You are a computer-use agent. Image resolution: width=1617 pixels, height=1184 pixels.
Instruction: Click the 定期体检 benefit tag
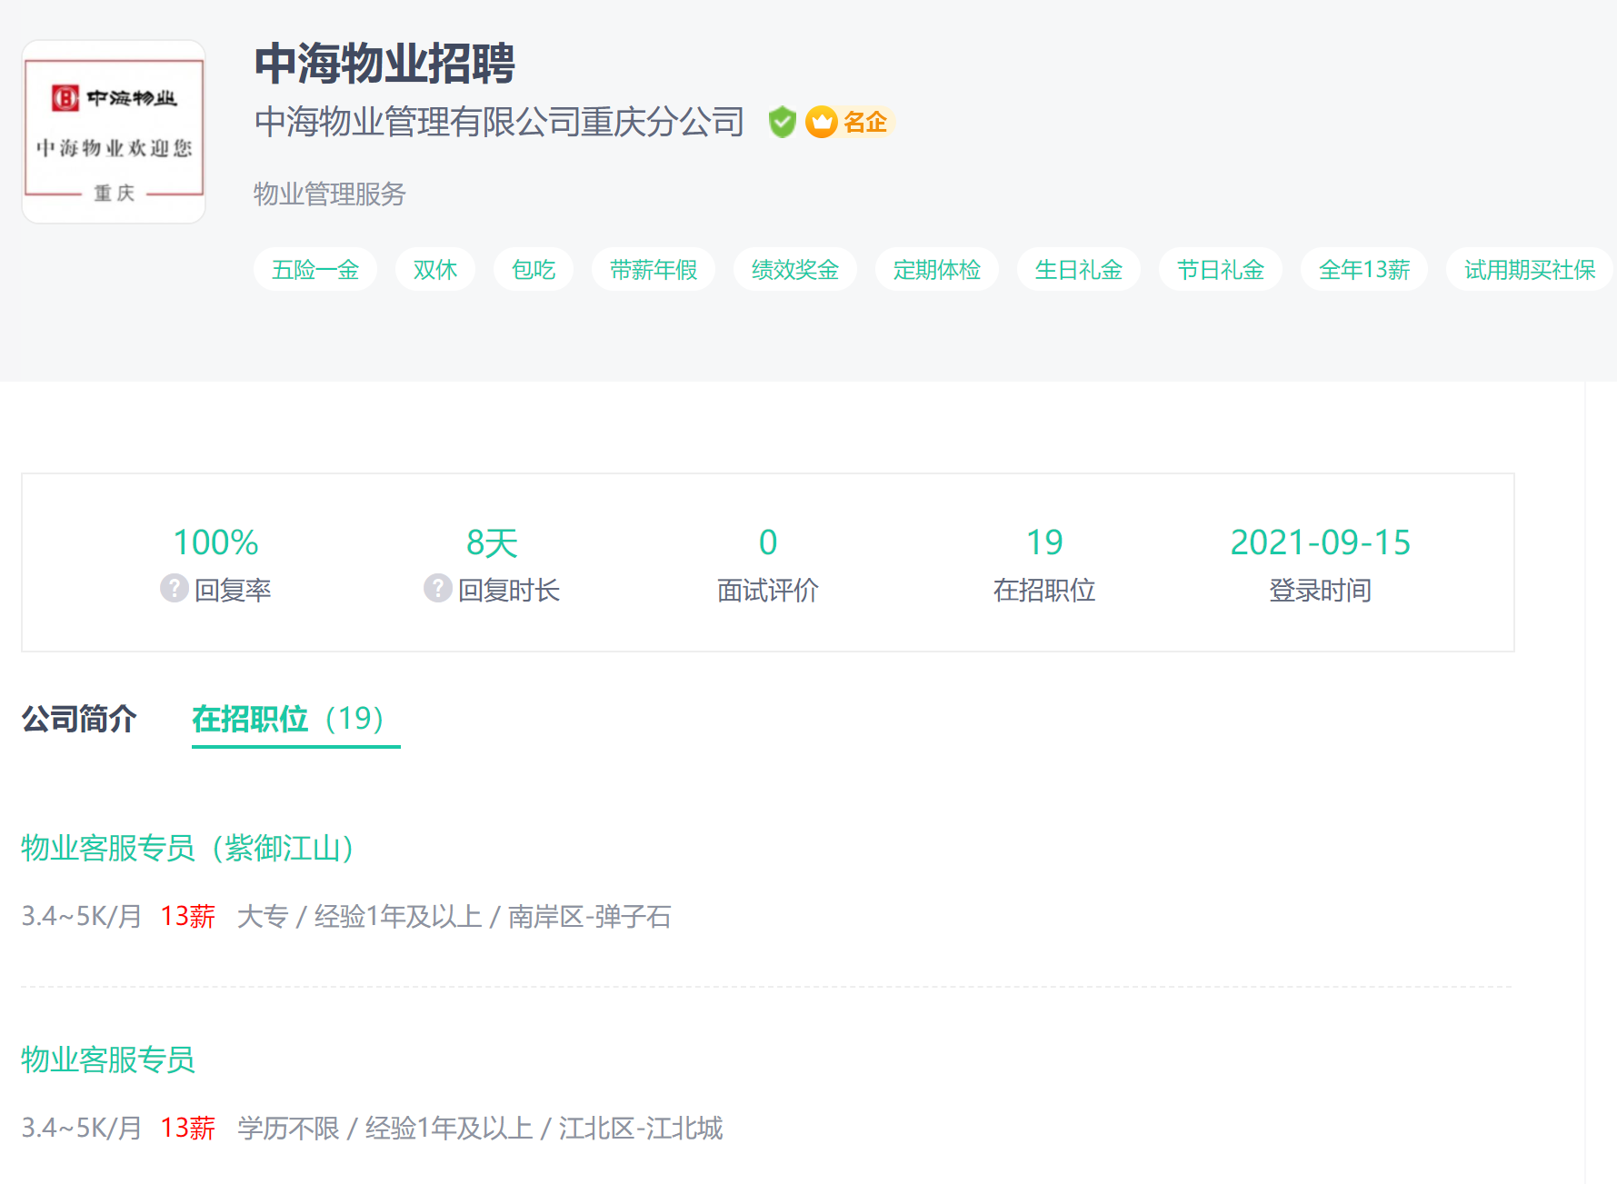pos(937,270)
